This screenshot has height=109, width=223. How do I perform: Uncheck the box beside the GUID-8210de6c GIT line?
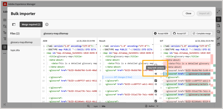pyautogui.click(x=156, y=101)
